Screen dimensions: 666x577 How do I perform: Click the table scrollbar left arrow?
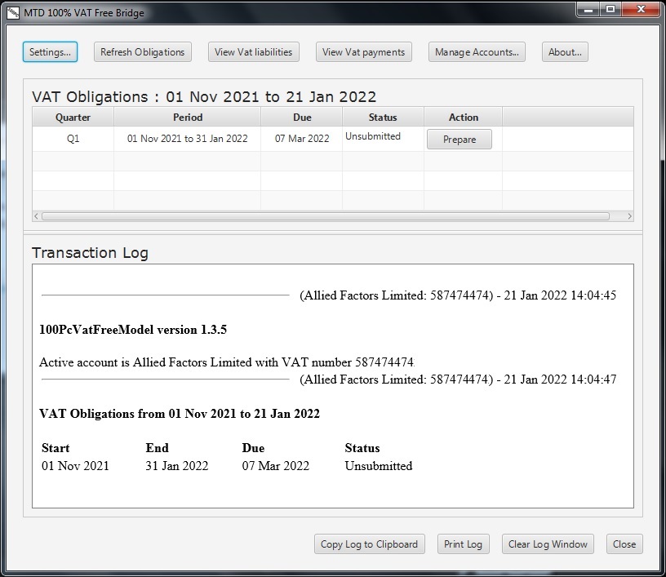point(36,216)
